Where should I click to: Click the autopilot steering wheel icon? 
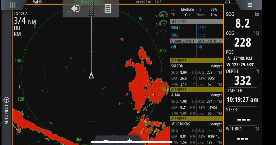[6, 100]
